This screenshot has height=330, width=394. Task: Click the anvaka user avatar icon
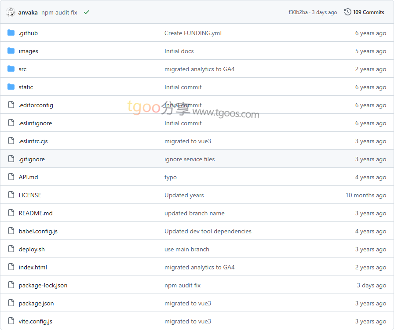point(11,12)
